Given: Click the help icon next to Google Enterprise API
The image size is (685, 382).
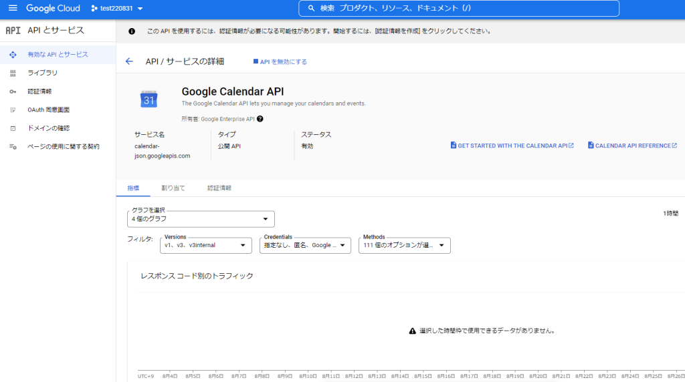Looking at the screenshot, I should click(x=260, y=119).
